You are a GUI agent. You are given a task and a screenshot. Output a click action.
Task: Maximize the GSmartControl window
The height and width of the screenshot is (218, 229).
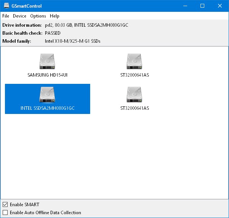tap(202, 6)
